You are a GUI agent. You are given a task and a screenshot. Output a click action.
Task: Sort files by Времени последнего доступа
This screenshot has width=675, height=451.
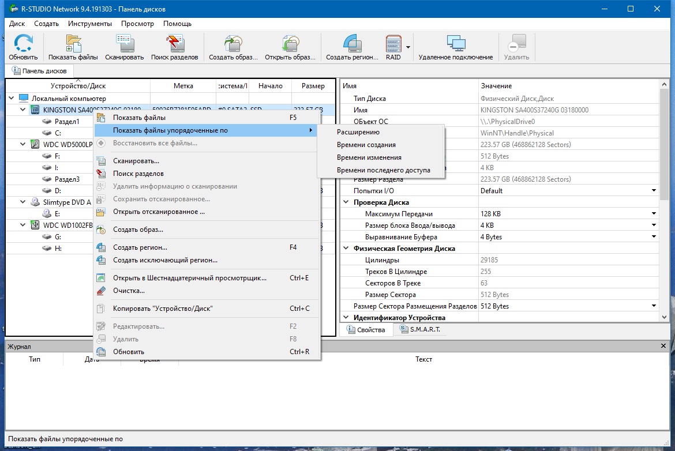click(381, 170)
